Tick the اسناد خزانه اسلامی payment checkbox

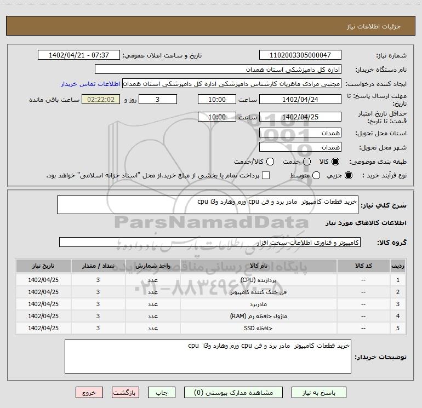[x=266, y=175]
